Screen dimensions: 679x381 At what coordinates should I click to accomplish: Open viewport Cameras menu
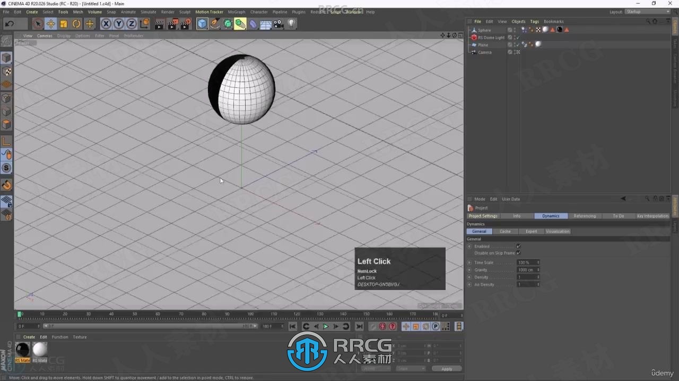pos(45,36)
